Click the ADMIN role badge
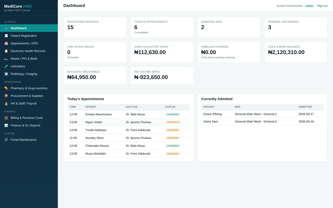 [x=309, y=6]
